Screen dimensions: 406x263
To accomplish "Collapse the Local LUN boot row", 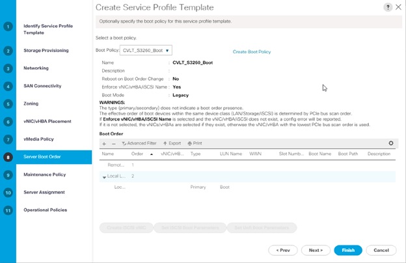I will (103, 176).
